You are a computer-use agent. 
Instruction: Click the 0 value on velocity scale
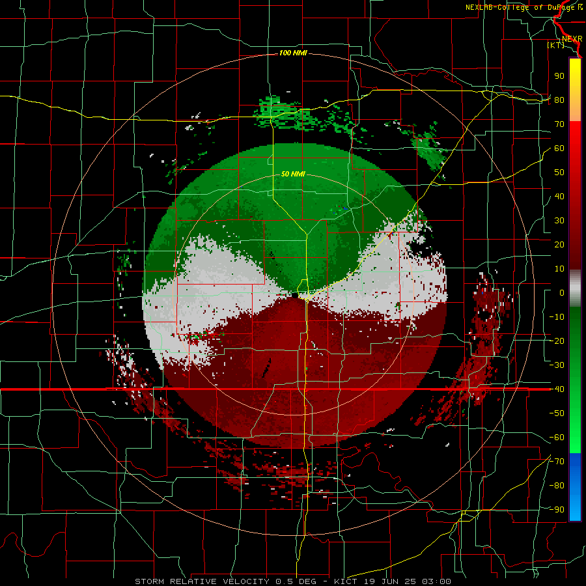coord(562,292)
